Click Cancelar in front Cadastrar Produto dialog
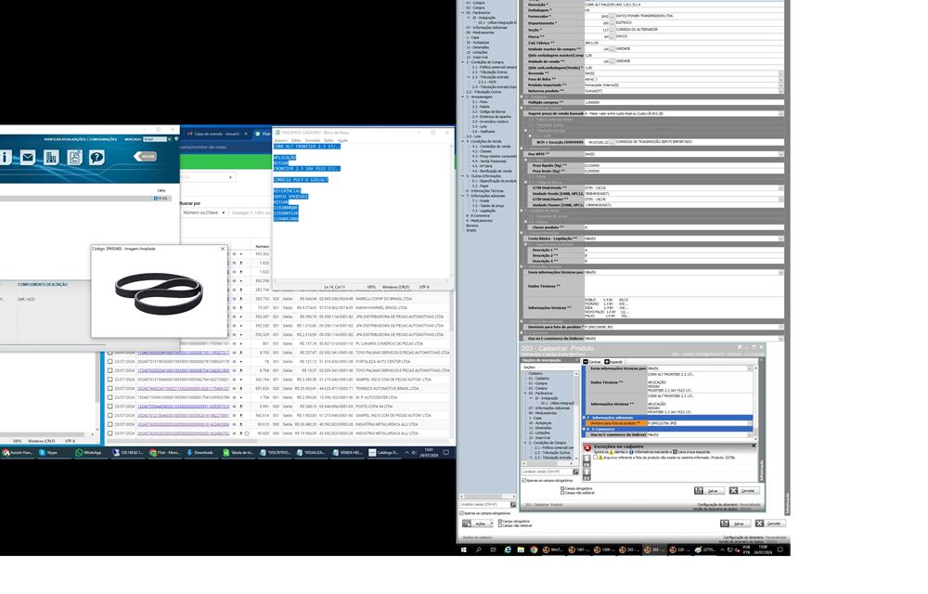The image size is (928, 594). tap(744, 490)
